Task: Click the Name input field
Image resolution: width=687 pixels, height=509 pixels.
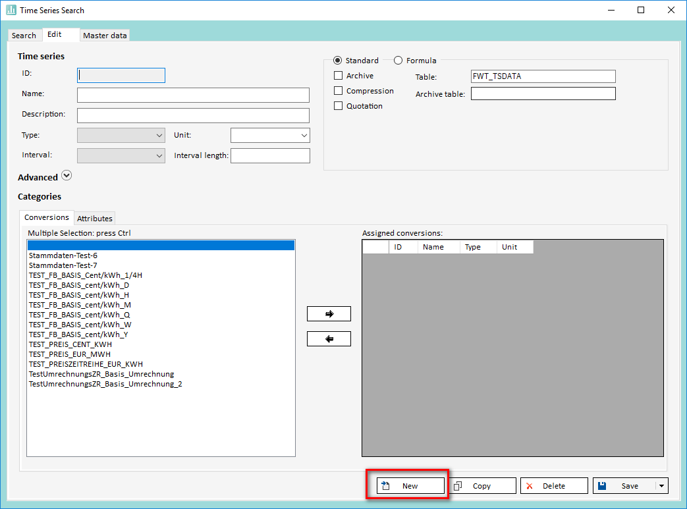Action: point(193,95)
